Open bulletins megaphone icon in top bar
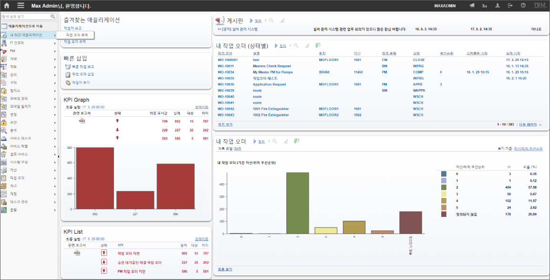The height and width of the screenshot is (280, 550). (472, 6)
